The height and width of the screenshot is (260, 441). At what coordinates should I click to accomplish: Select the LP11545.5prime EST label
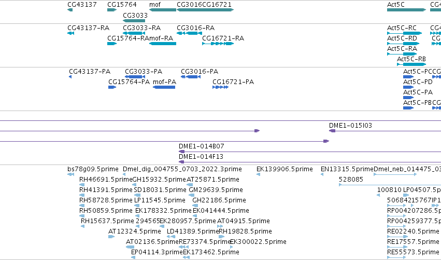(160, 200)
